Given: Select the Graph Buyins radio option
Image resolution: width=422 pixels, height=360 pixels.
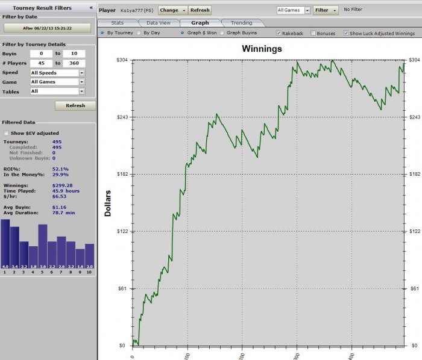Looking at the screenshot, I should tap(222, 33).
